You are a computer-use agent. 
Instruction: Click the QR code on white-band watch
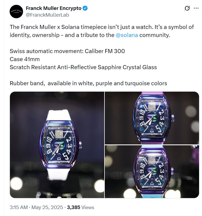click(x=59, y=135)
